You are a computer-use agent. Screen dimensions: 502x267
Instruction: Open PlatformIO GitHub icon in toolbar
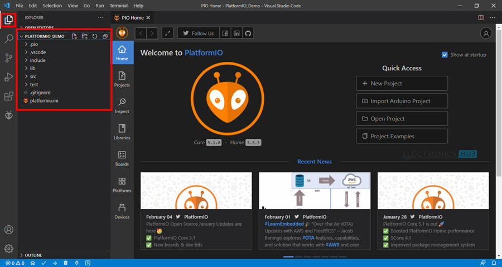(x=248, y=33)
